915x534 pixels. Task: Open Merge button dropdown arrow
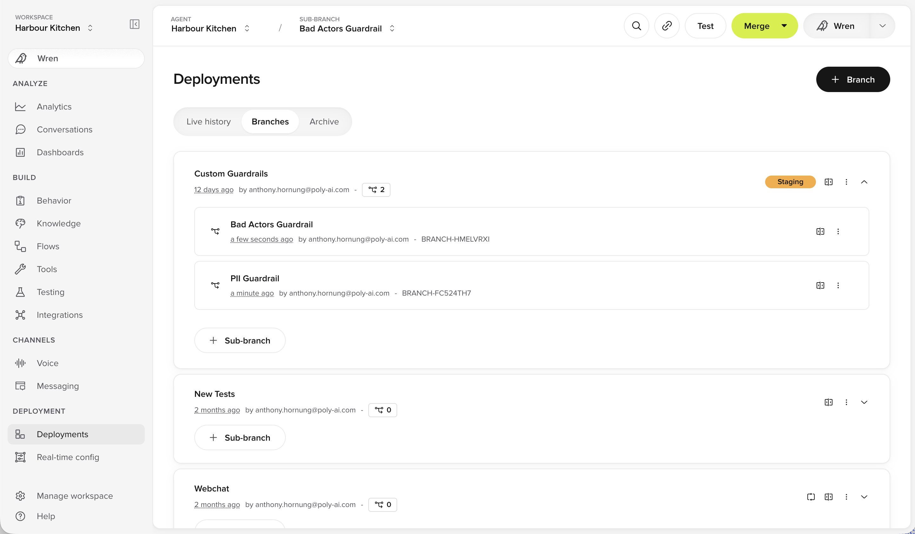pyautogui.click(x=784, y=26)
